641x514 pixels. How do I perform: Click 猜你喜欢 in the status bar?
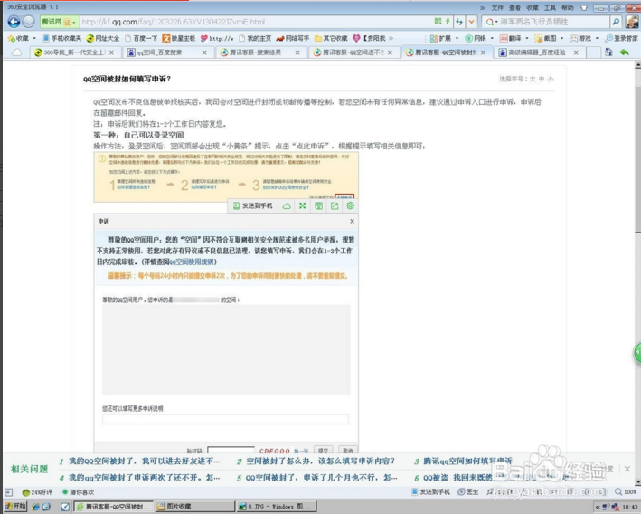[x=78, y=492]
